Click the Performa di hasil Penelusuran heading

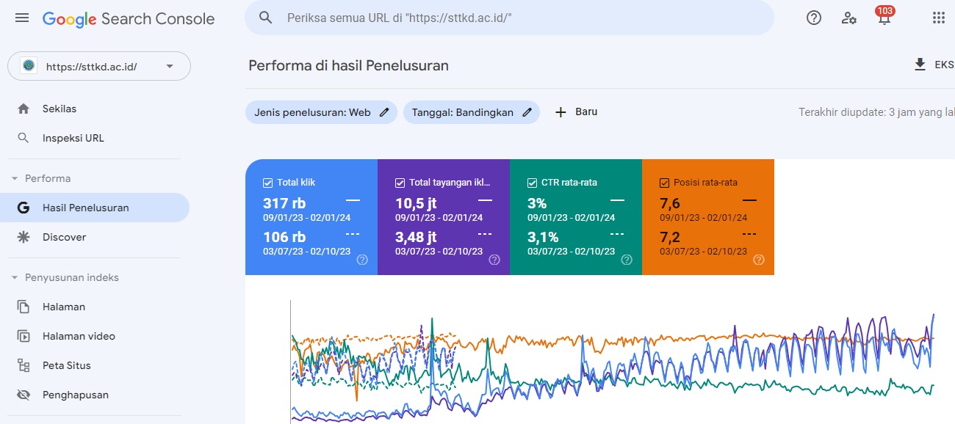click(348, 65)
